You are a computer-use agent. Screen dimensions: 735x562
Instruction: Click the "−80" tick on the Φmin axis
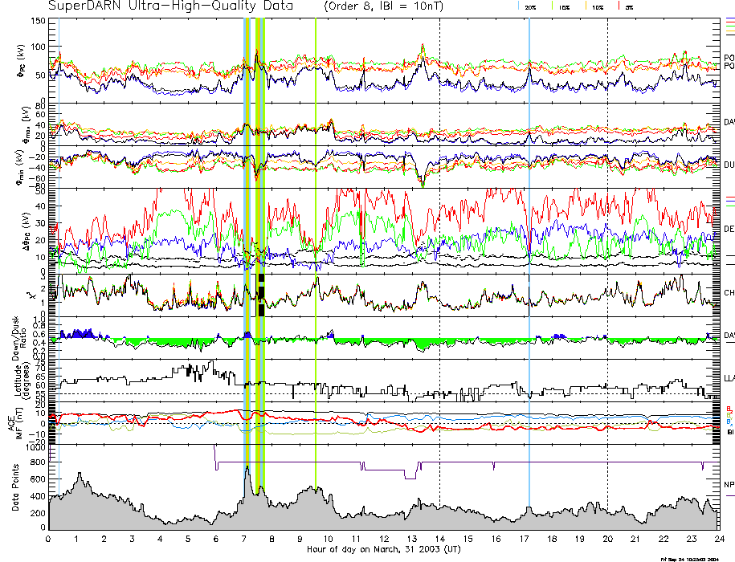[x=37, y=188]
